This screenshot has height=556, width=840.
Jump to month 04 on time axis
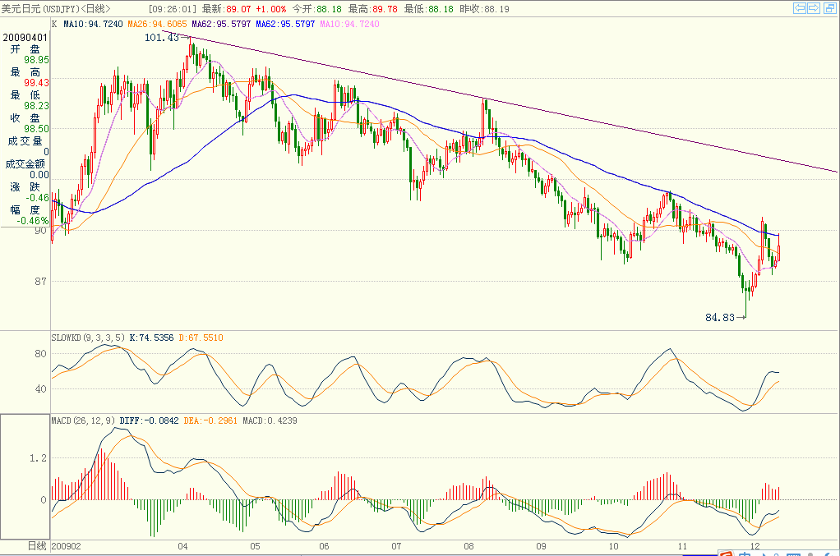pos(182,546)
